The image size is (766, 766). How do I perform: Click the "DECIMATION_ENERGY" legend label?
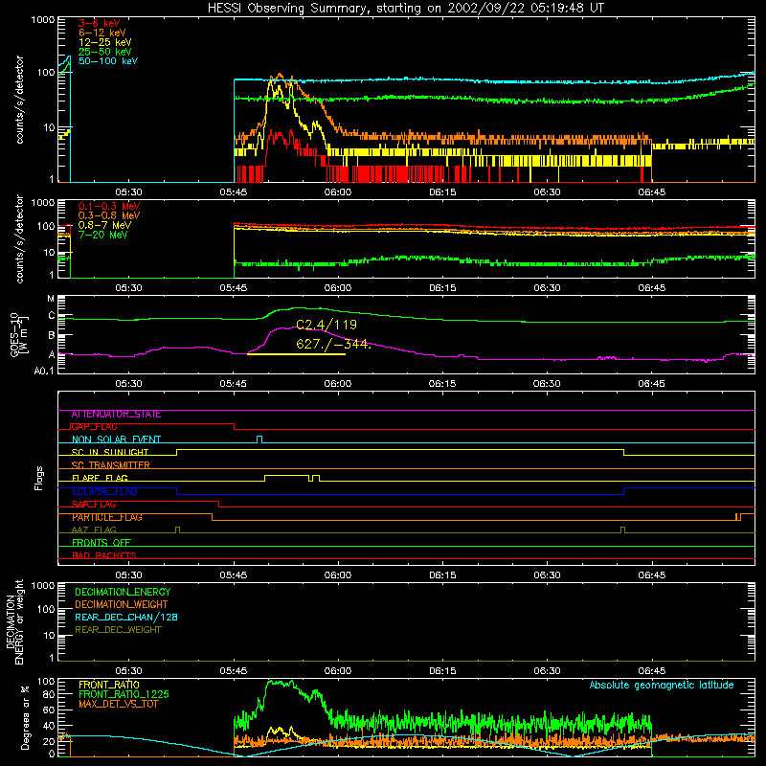click(x=123, y=592)
